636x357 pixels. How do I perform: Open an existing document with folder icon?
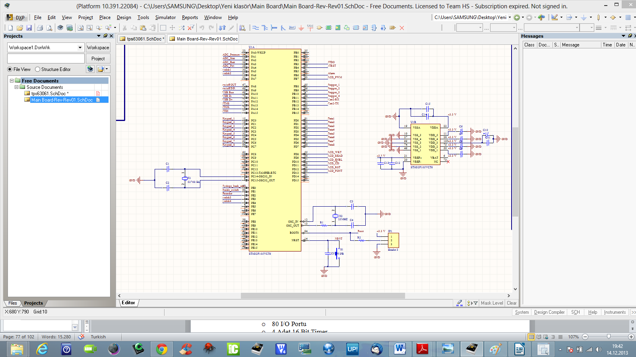pyautogui.click(x=20, y=28)
